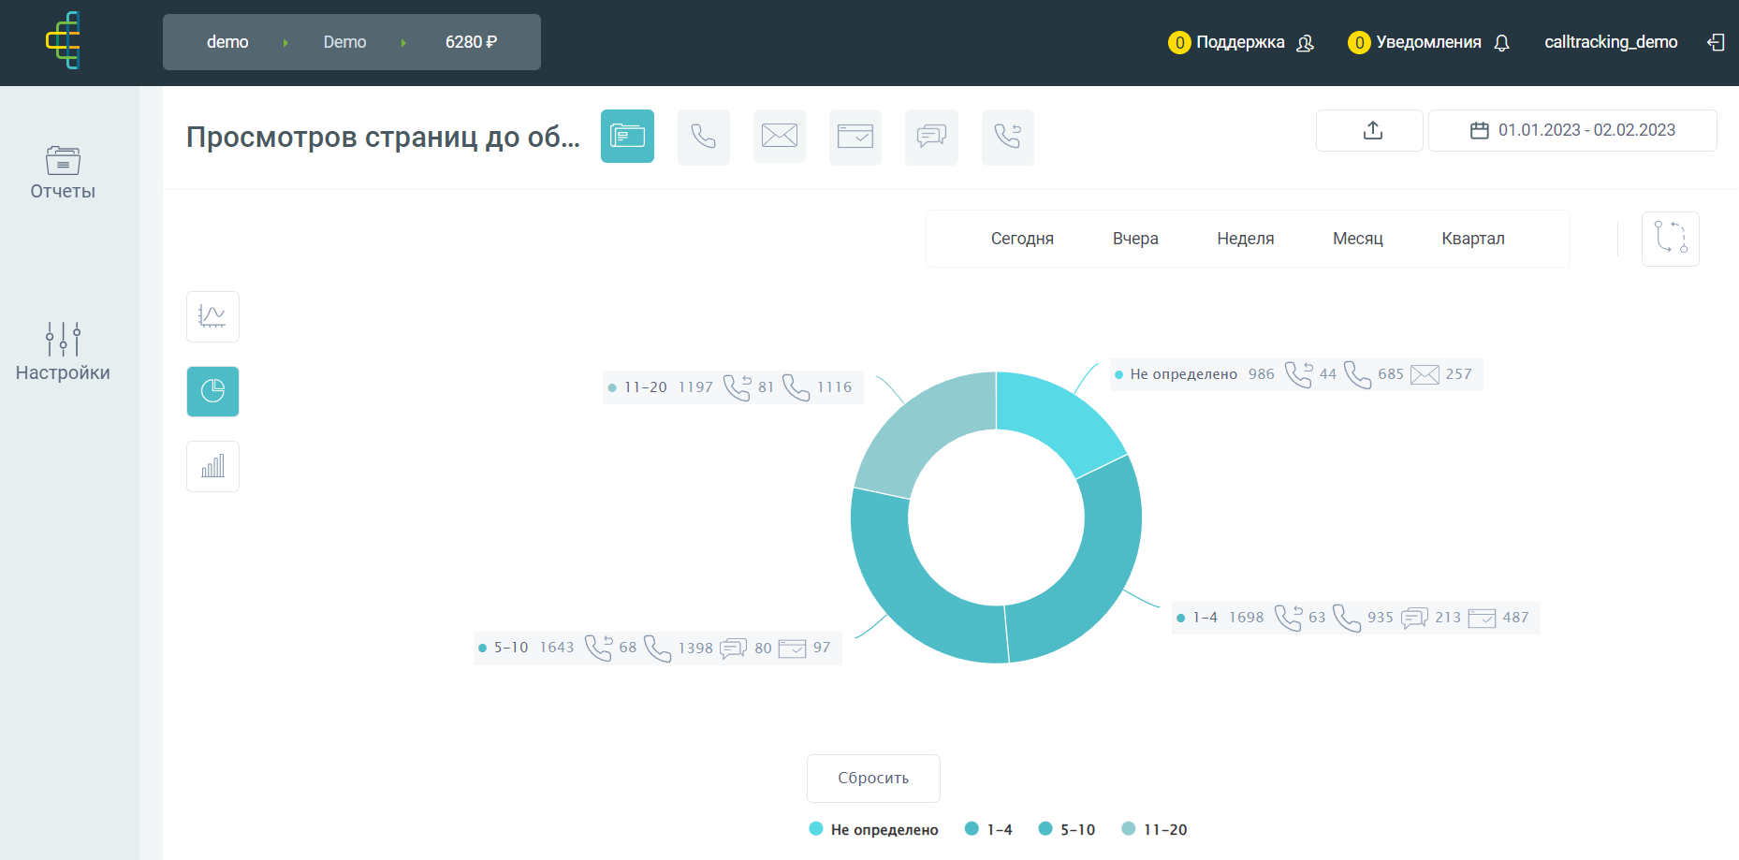
Task: Open the Уведомления notifications bell
Action: point(1501,43)
